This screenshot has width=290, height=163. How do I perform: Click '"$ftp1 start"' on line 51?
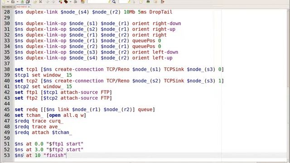[65, 144]
